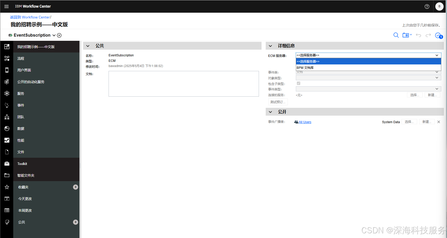Select the <<选择服务器>> option in list
The width and height of the screenshot is (447, 238).
(368, 61)
